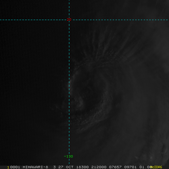Click the green longitude label -130

pyautogui.click(x=68, y=156)
